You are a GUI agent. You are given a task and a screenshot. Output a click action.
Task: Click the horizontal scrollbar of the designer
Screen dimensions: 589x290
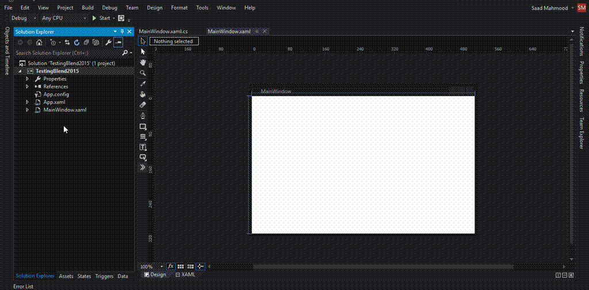click(383, 267)
